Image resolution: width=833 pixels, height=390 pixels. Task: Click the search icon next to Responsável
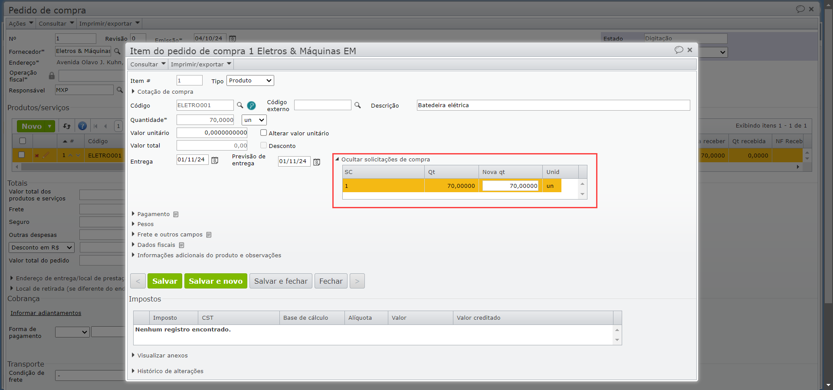point(120,90)
